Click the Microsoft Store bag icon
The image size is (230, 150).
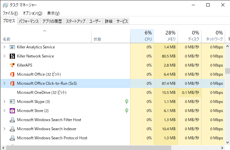12,111
